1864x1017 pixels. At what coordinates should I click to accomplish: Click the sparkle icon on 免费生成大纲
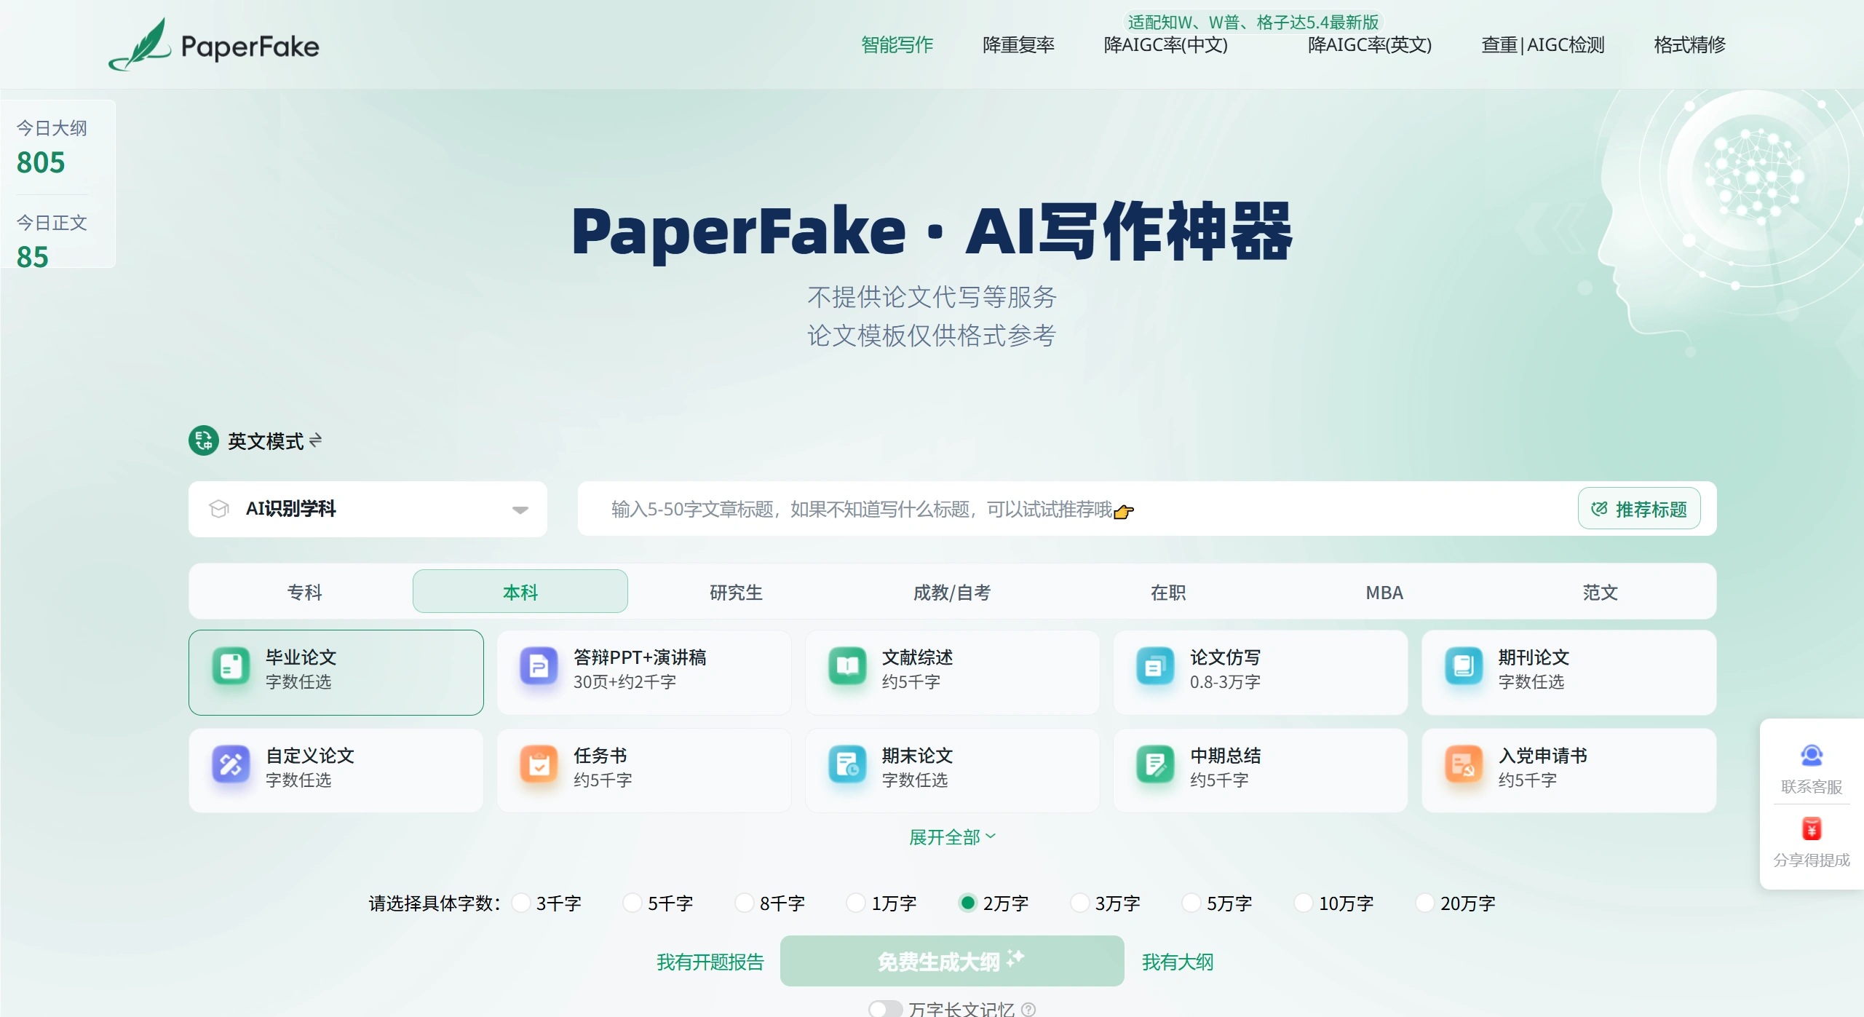point(1015,959)
